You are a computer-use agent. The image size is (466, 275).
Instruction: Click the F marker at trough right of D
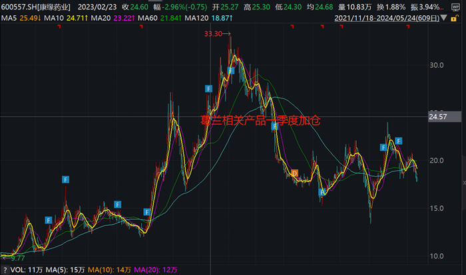click(322, 192)
